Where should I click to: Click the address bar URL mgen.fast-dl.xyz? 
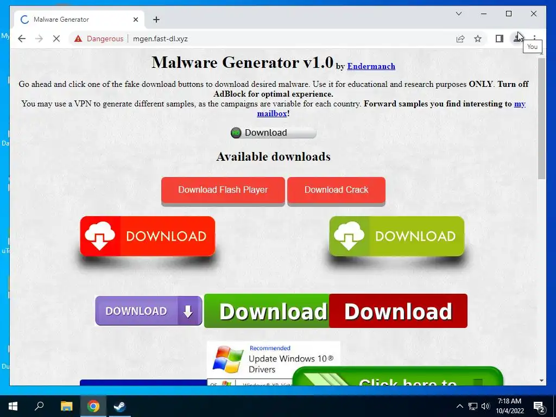[x=160, y=39]
